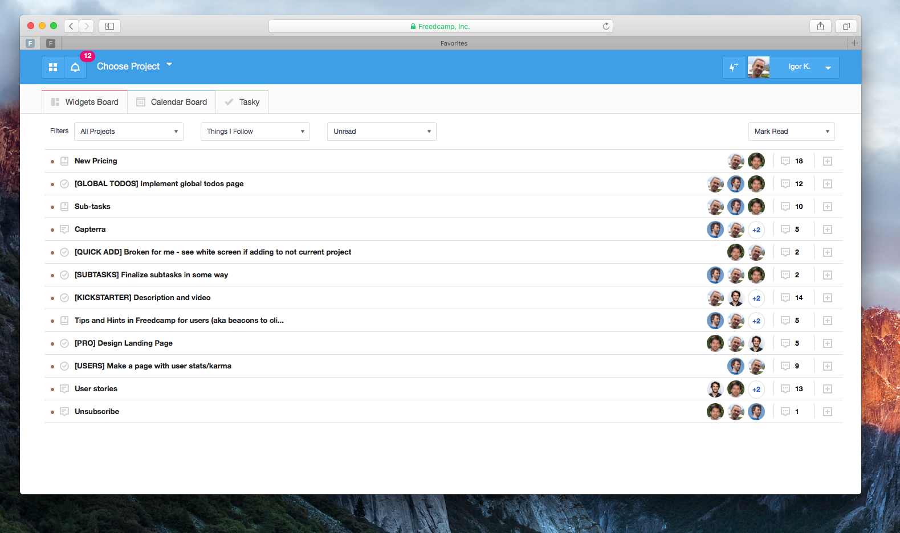This screenshot has width=900, height=533.
Task: Open the QUICK ADD broken task
Action: coord(213,252)
